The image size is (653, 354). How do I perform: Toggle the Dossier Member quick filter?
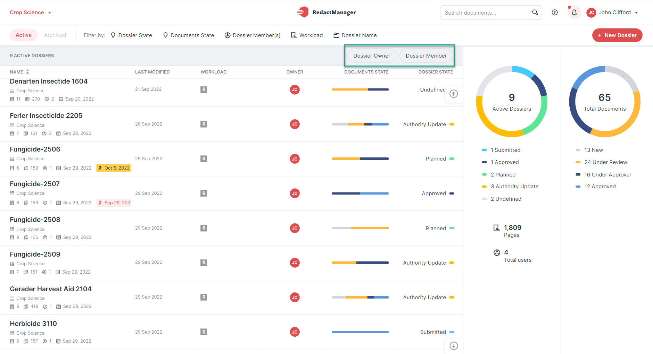[426, 56]
